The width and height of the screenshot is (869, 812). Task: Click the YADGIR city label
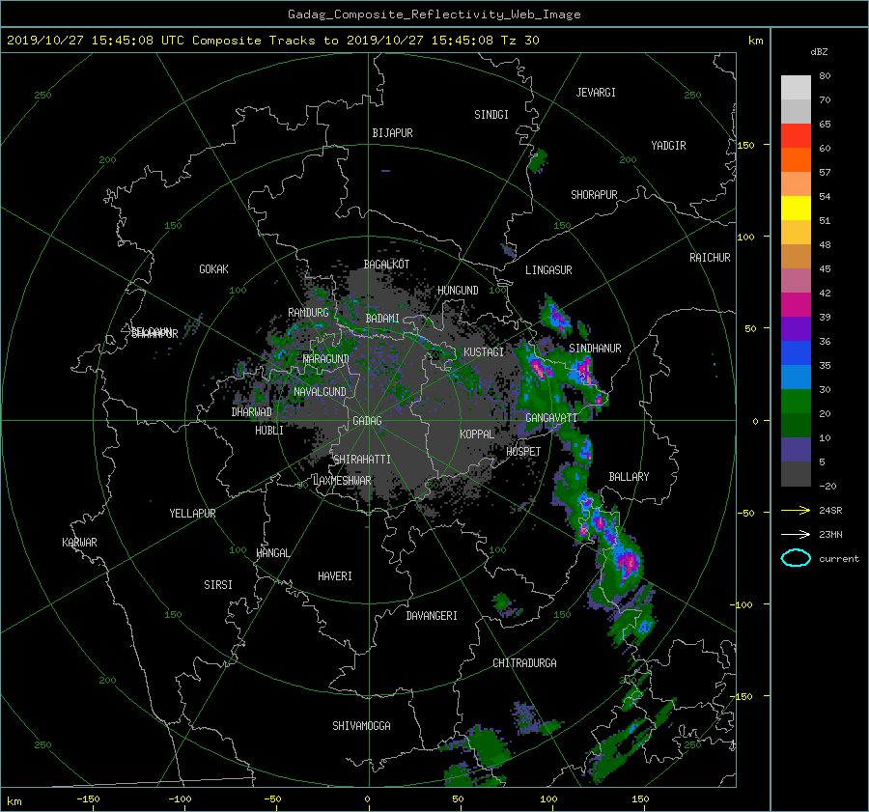point(668,146)
